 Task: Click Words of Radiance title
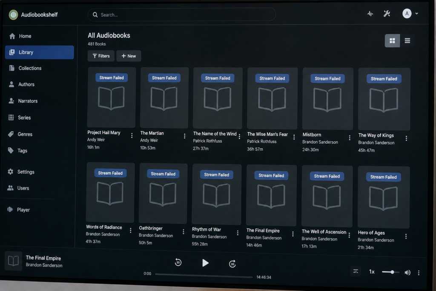click(104, 227)
